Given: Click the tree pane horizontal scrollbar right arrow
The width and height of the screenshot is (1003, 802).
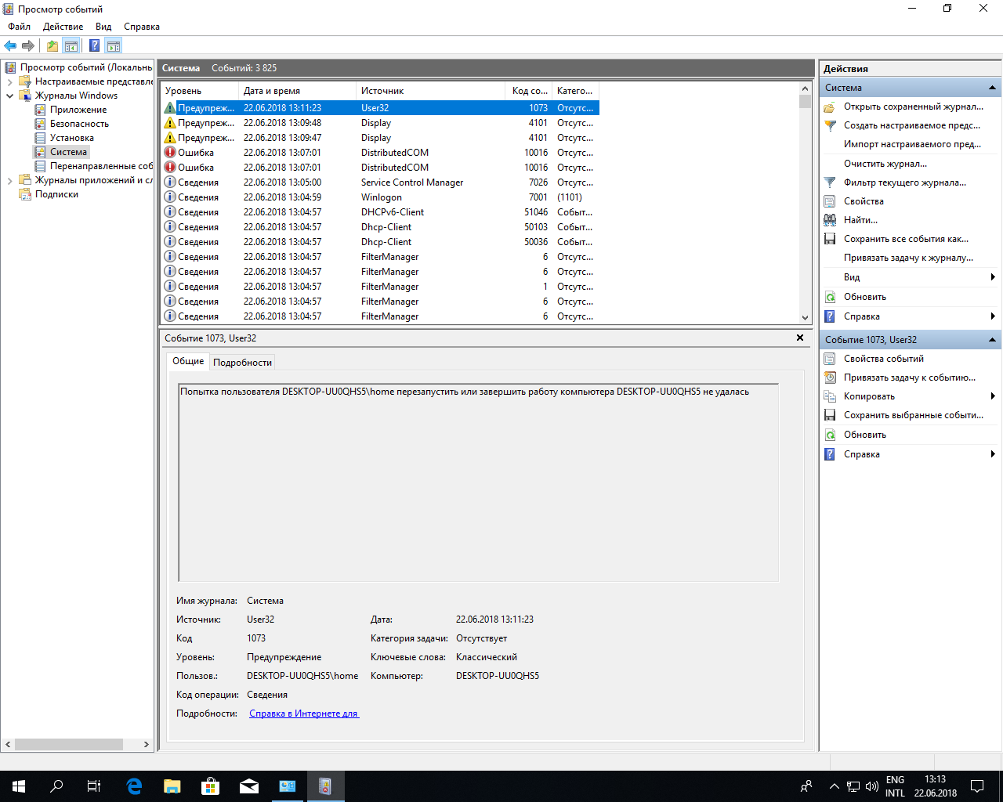Looking at the screenshot, I should coord(146,744).
